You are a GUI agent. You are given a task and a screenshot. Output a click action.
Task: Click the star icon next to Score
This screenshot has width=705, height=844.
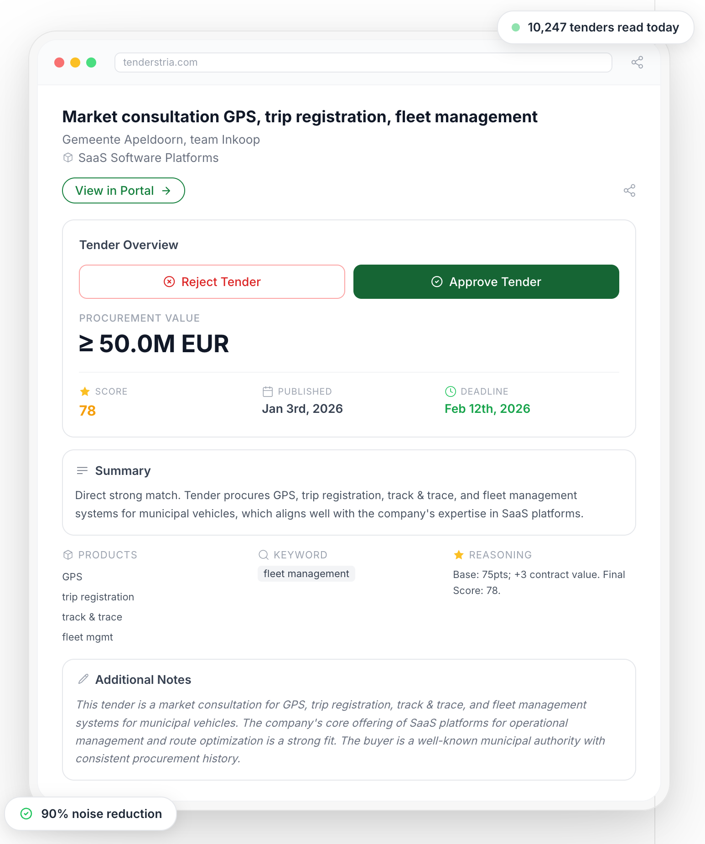[x=85, y=391]
